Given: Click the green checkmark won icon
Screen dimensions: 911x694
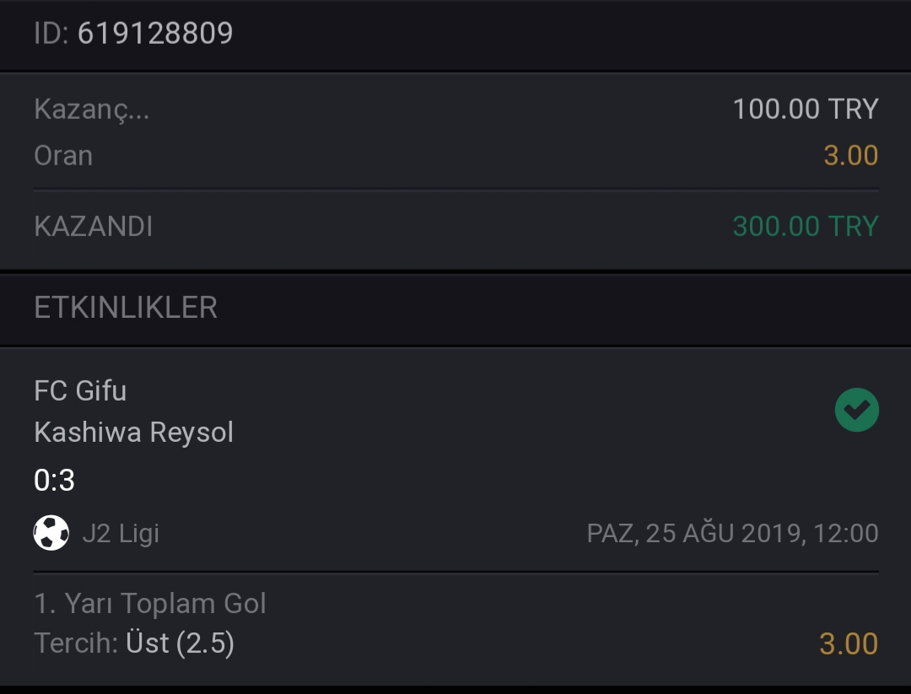Looking at the screenshot, I should (856, 410).
